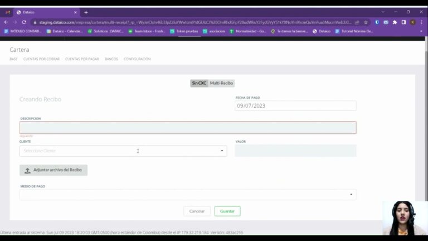Open the Token pruebas bookmark
Screen dimensions: 428x241
point(184,31)
